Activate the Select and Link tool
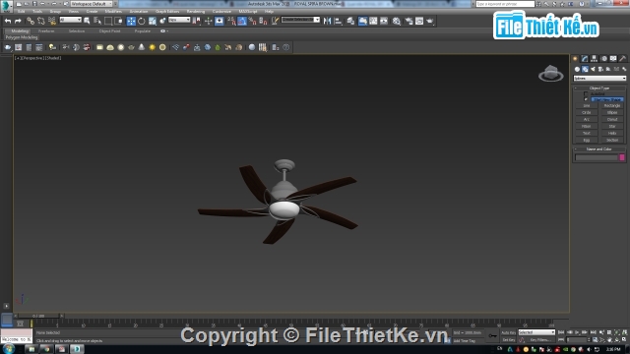 (x=31, y=21)
